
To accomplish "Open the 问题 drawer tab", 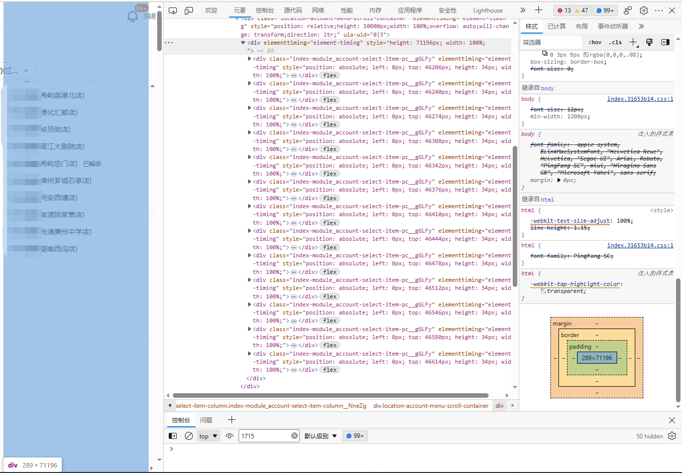I will (206, 420).
